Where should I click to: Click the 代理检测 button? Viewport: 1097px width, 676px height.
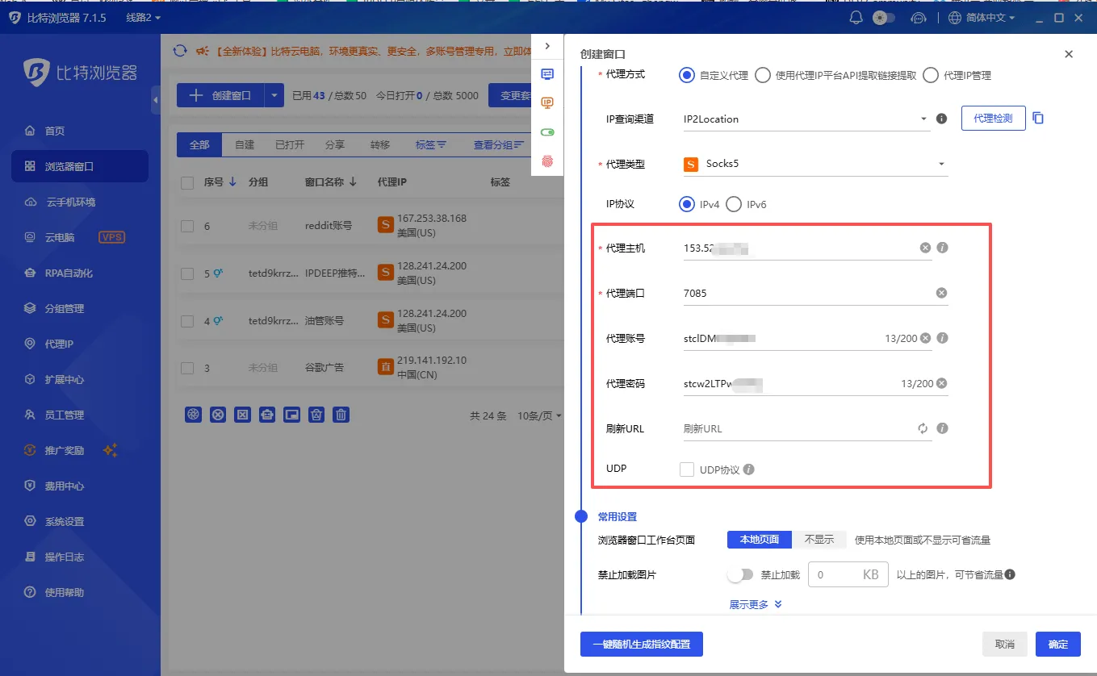[x=993, y=118]
